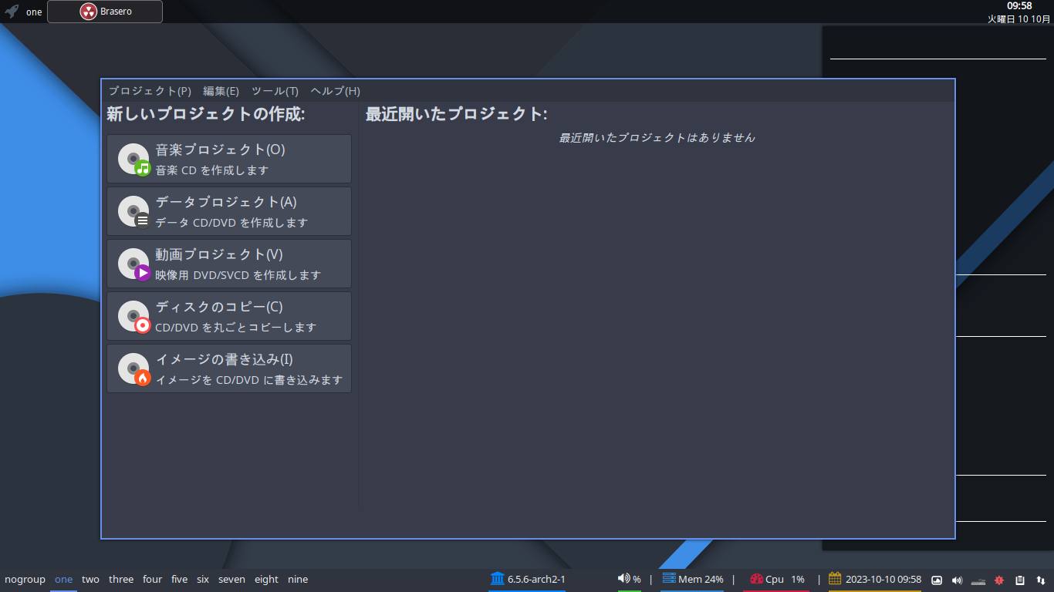
Task: Click the 最近開いたプロジェクト: heading
Action: pos(457,114)
